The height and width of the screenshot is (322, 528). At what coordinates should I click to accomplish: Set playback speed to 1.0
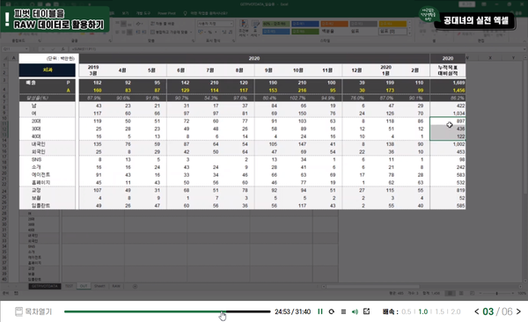pos(423,311)
